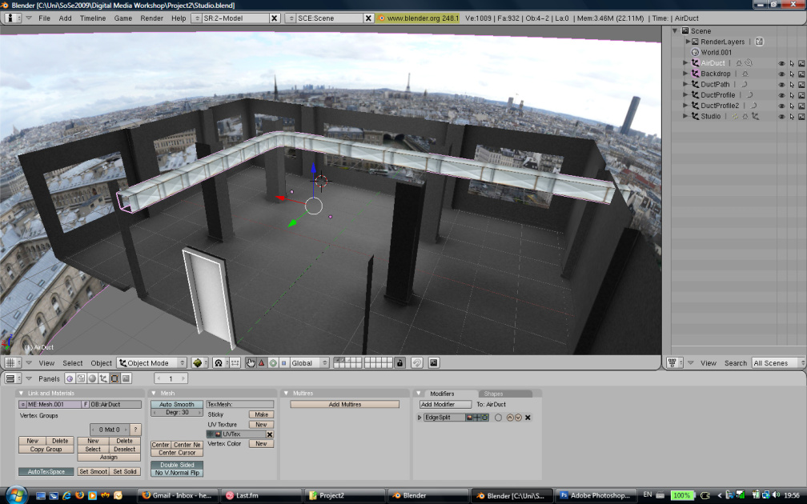Open the View menu in the 3D viewport

(46, 362)
